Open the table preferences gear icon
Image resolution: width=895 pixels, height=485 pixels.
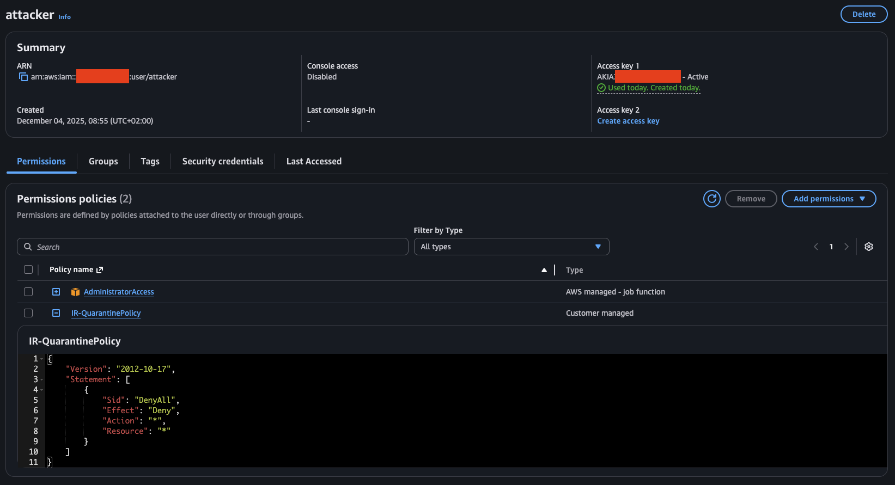pos(868,247)
